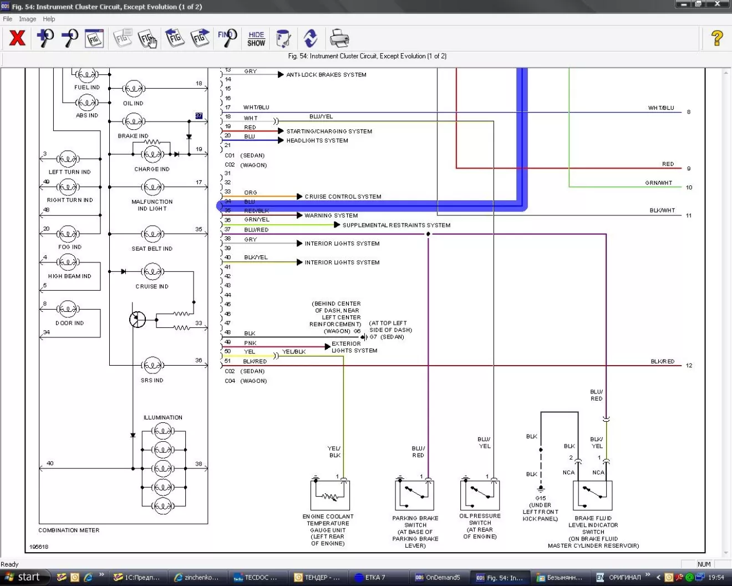
Task: Click the paint bucket highlight-clearing icon
Action: (283, 38)
